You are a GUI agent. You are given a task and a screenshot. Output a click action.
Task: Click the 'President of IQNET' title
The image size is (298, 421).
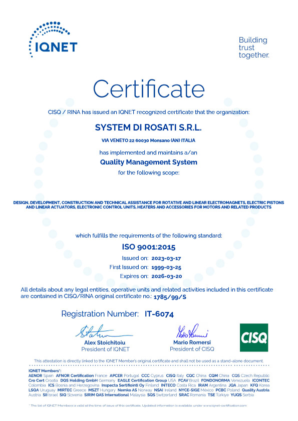pos(106,349)
